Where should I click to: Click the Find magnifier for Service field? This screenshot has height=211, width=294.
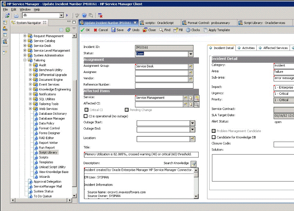tap(190, 98)
